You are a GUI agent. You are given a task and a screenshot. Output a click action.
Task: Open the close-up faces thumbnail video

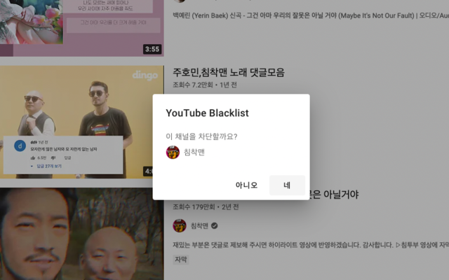(x=81, y=234)
